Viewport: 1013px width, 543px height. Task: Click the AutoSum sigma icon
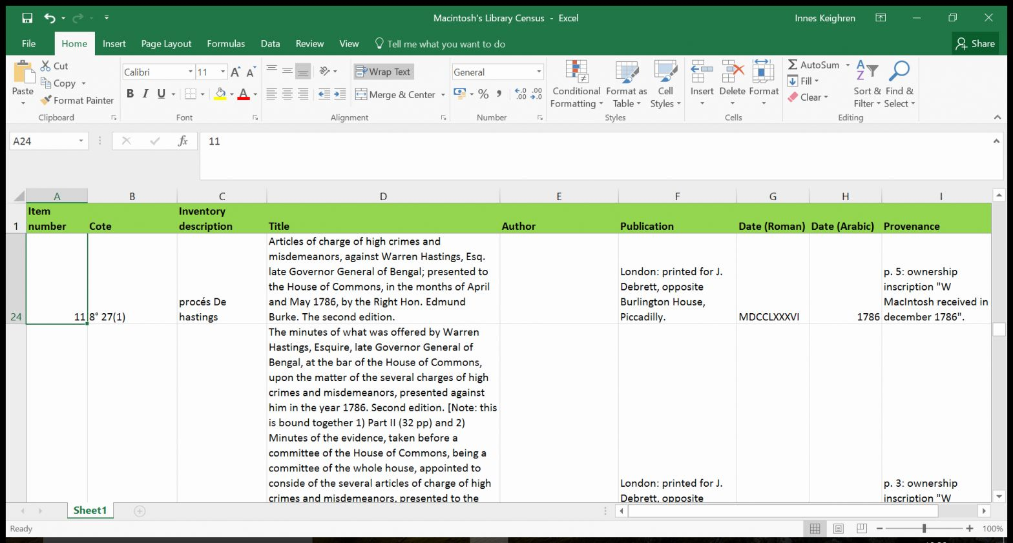(793, 65)
